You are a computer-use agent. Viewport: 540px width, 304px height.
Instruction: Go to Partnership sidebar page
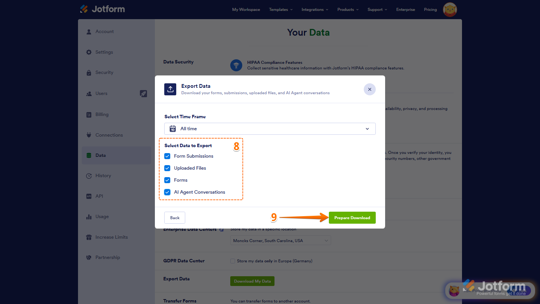coord(116,257)
